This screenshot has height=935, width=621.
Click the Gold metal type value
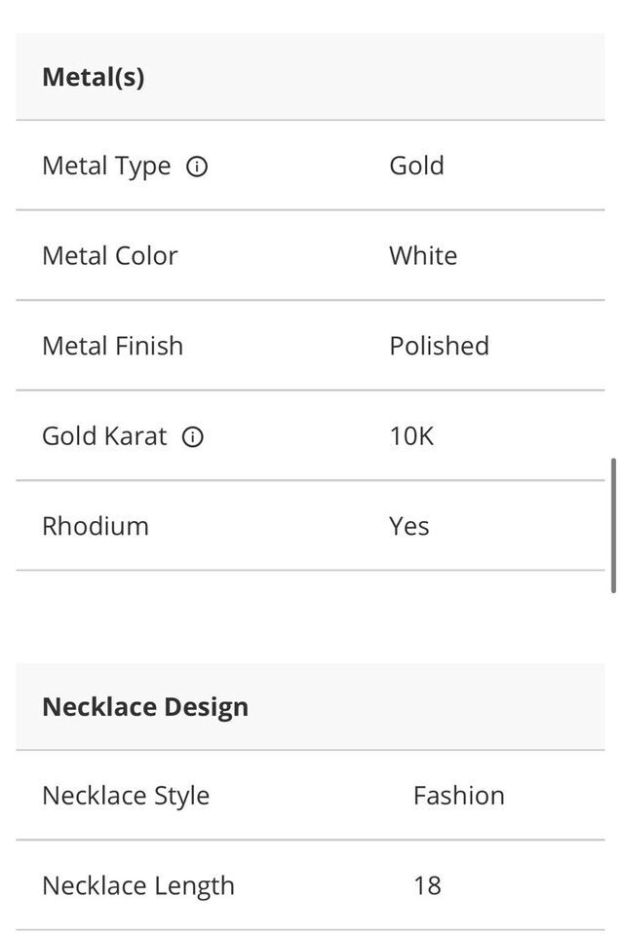(x=416, y=166)
